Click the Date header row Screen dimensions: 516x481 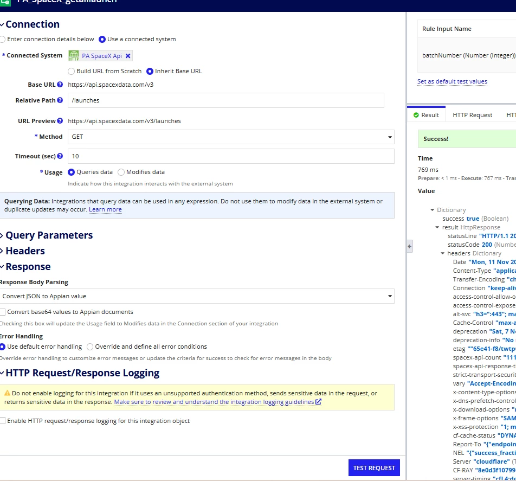tap(485, 262)
